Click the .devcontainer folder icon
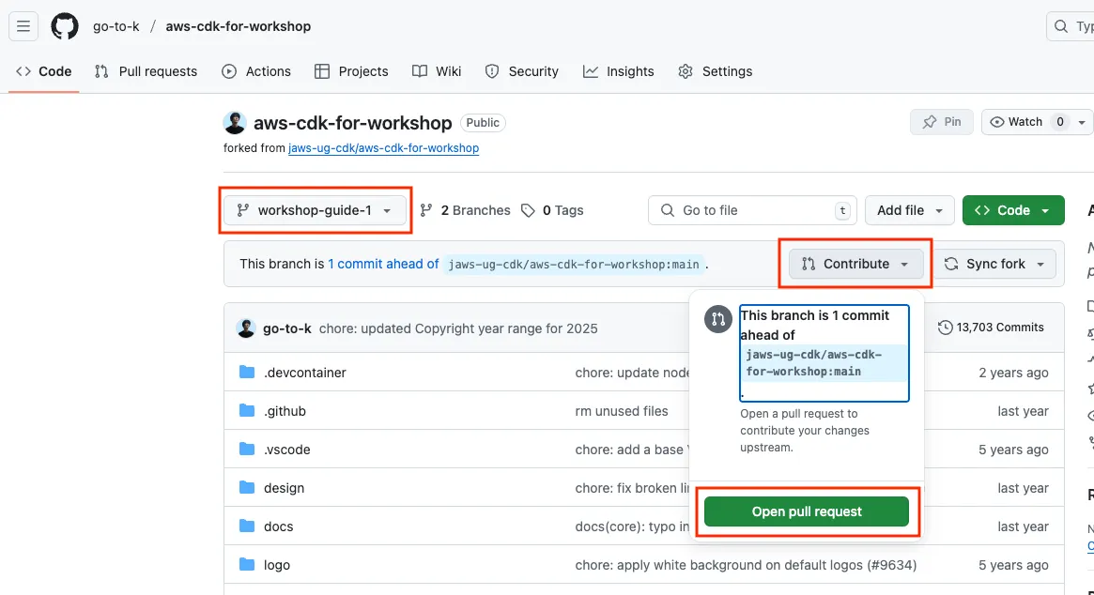Screen dimensions: 1094x595 [x=247, y=372]
